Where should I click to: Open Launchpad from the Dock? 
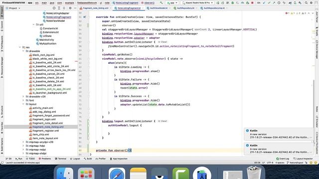pyautogui.click(x=86, y=174)
